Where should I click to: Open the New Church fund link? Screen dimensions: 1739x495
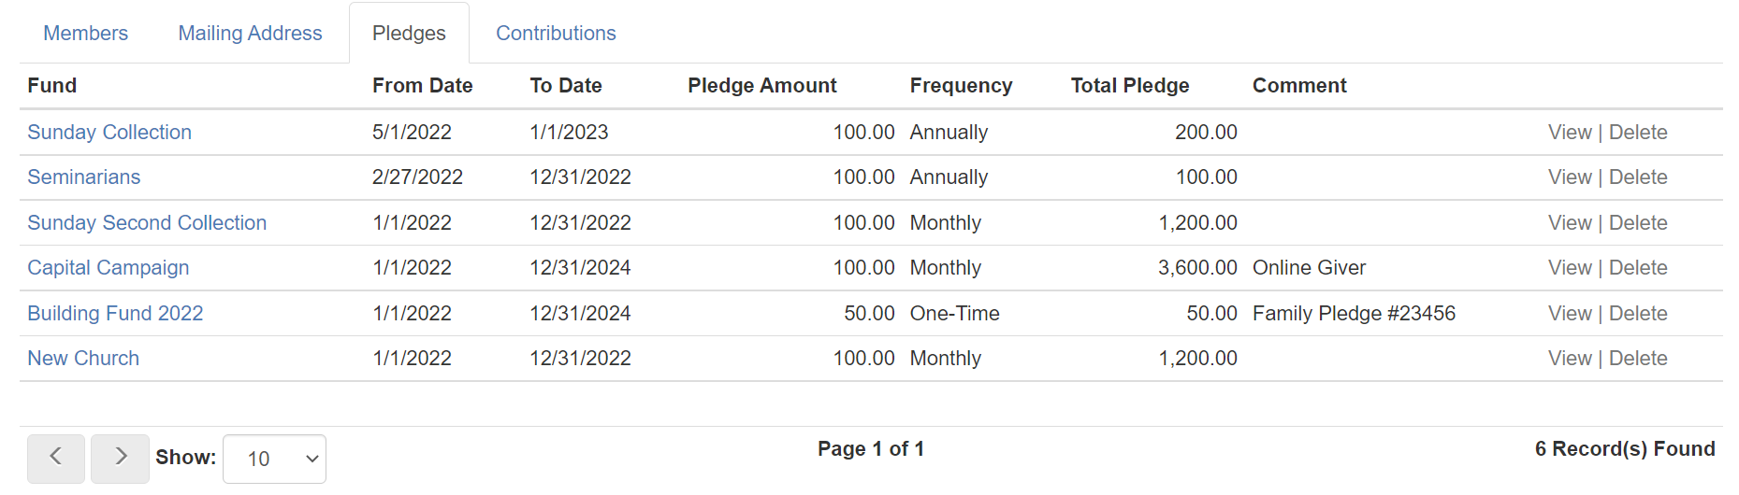point(83,359)
